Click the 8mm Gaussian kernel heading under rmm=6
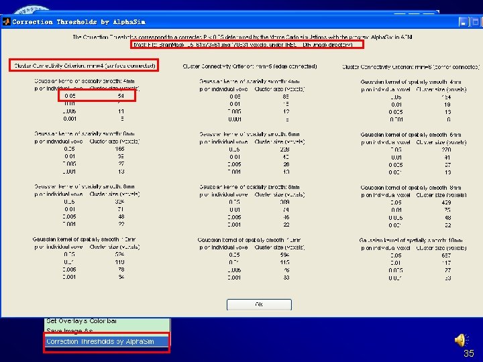Viewport: 483px width, 362px height. pyautogui.click(x=411, y=188)
